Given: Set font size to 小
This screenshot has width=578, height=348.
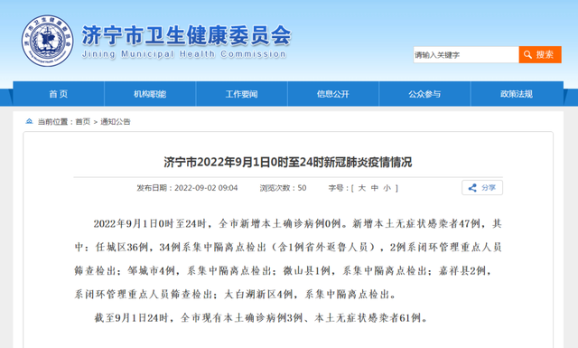Looking at the screenshot, I should (x=387, y=188).
